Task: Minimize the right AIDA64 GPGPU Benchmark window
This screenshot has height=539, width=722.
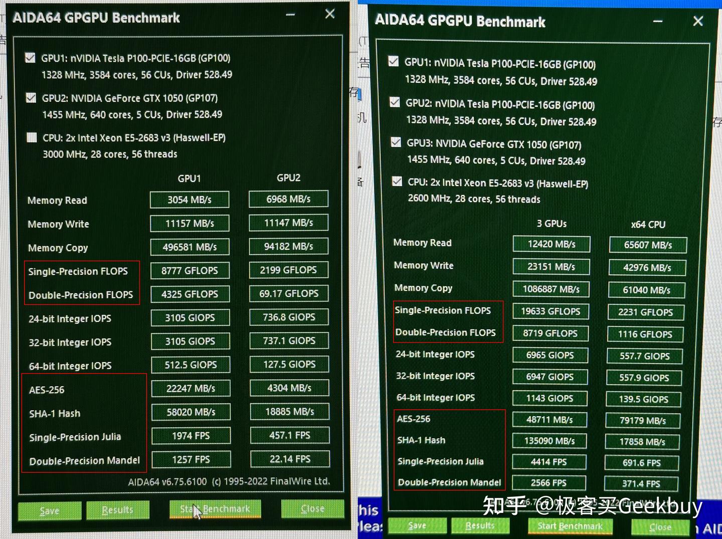Action: (658, 22)
